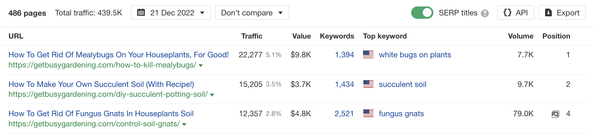The height and width of the screenshot is (135, 593).
Task: Expand the diy-succulent-potting-soil URL arrow
Action: [212, 95]
